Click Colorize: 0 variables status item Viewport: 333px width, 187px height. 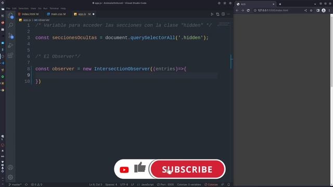pos(189,184)
